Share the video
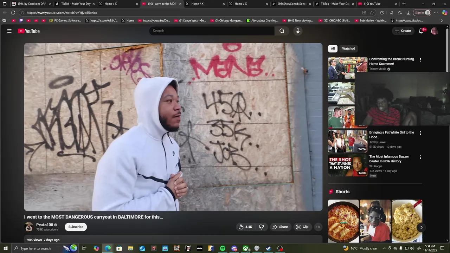The width and height of the screenshot is (450, 253). [x=280, y=227]
